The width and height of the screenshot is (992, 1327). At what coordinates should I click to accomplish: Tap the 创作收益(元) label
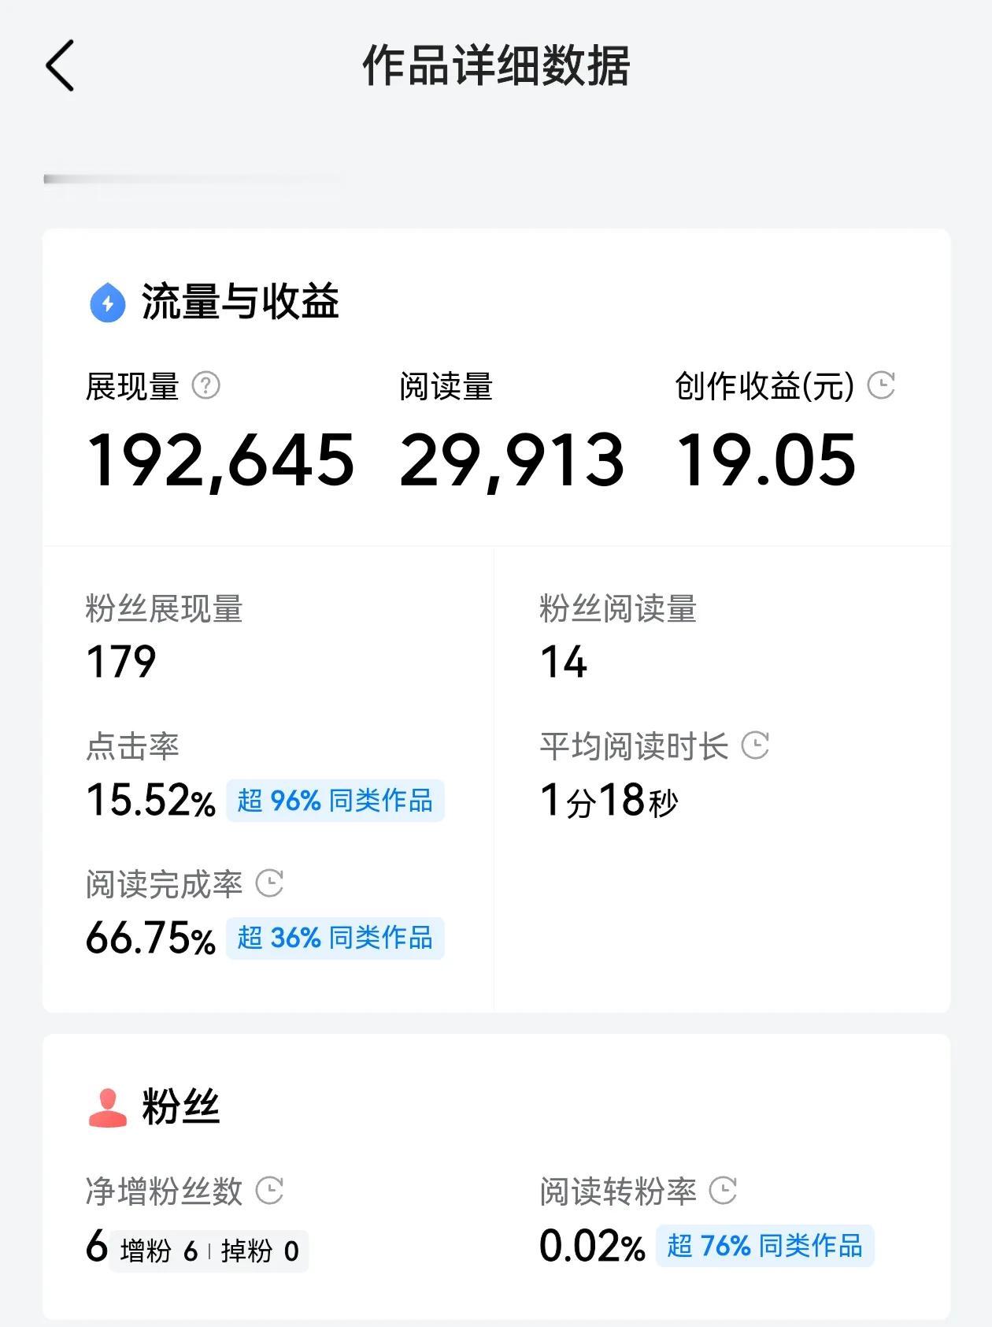tap(764, 386)
